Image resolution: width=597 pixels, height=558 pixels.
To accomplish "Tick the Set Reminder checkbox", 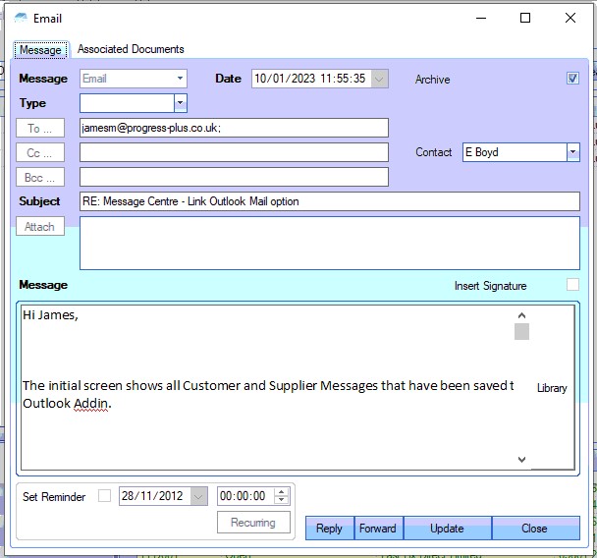I will pos(105,496).
